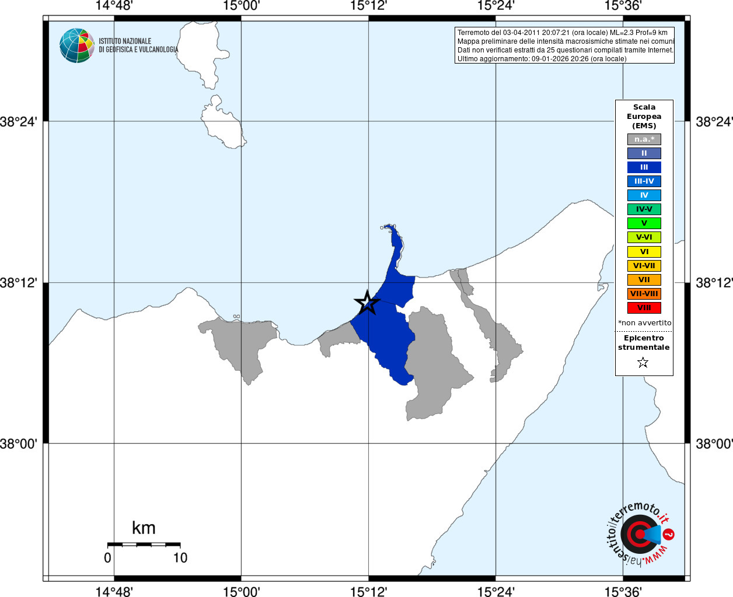The image size is (733, 597).
Task: Click the epicenter star on the map
Action: (x=367, y=303)
